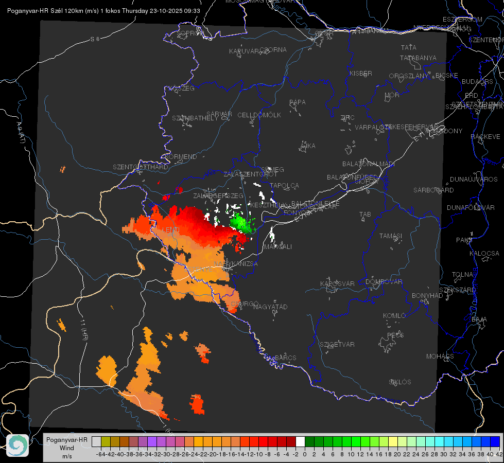Viewport: 504px width, 463px height.
Task: Click the KÖRMEND label
Action: click(x=181, y=157)
